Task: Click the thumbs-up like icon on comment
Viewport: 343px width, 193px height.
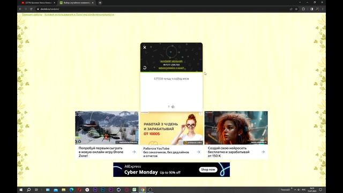Action: pos(173,107)
